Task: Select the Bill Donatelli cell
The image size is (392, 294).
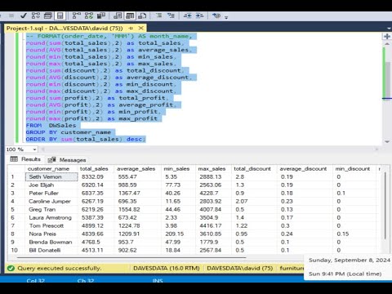Action: point(51,250)
